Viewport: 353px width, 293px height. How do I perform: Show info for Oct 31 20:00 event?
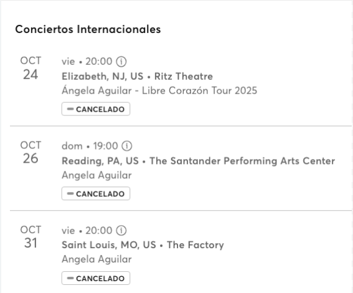(121, 230)
